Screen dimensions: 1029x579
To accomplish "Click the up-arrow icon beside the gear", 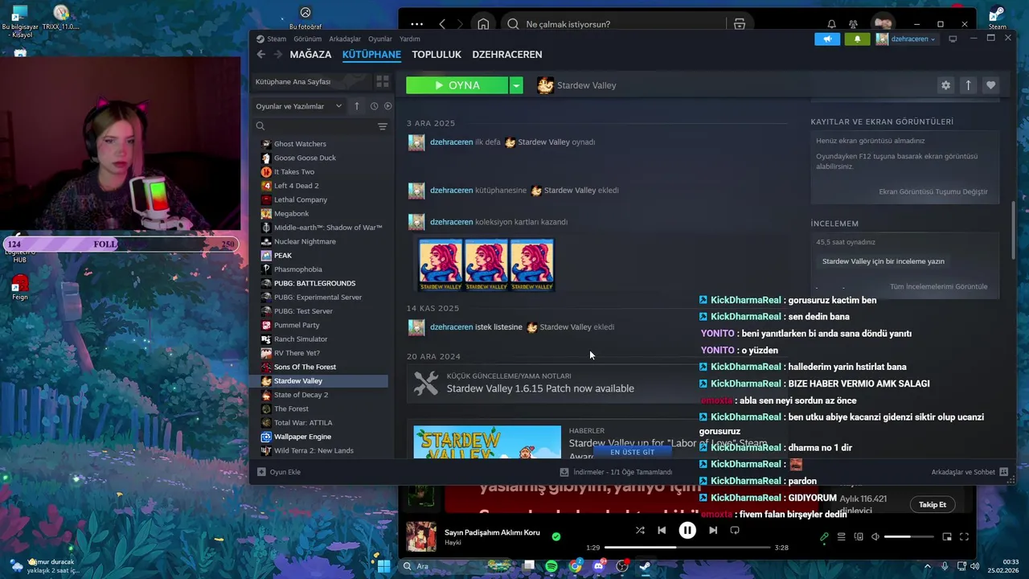I will [x=968, y=85].
